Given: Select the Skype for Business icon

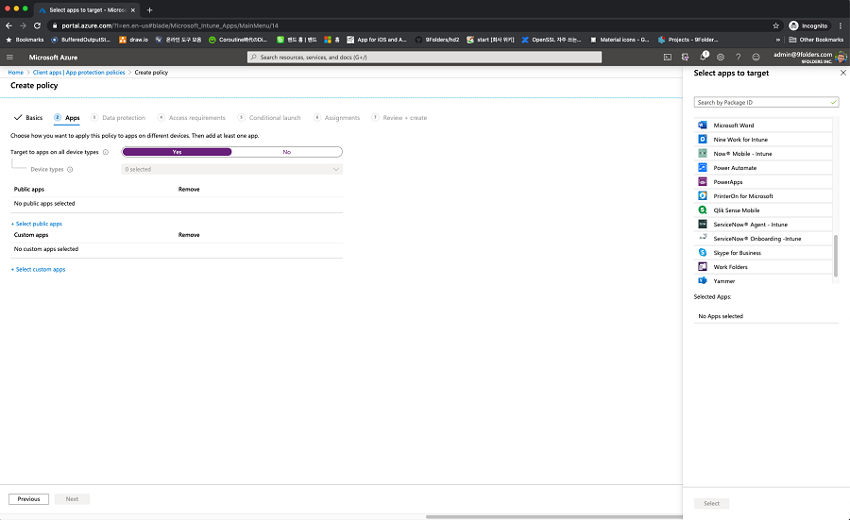Looking at the screenshot, I should click(703, 252).
